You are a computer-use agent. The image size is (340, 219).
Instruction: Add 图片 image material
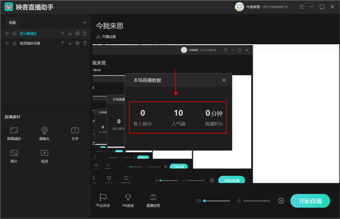coord(14,156)
